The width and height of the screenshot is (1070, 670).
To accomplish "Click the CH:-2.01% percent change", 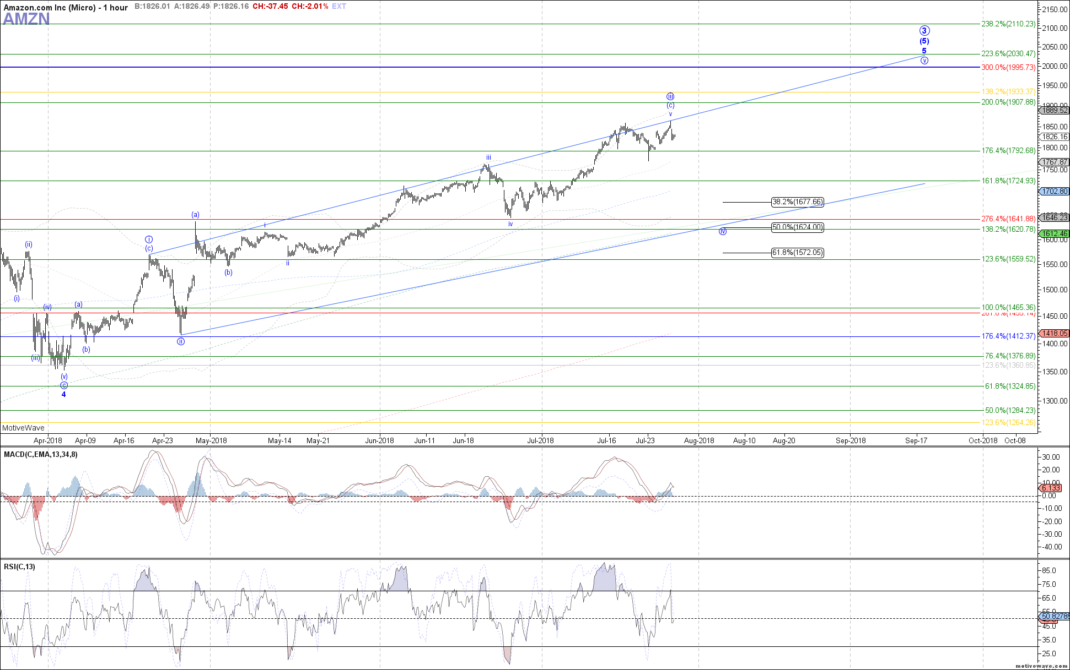I will [x=310, y=7].
